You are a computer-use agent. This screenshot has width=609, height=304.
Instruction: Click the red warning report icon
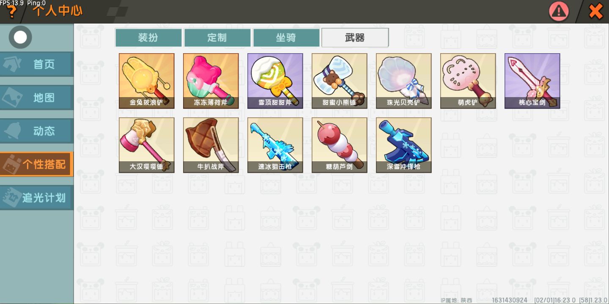click(x=559, y=11)
